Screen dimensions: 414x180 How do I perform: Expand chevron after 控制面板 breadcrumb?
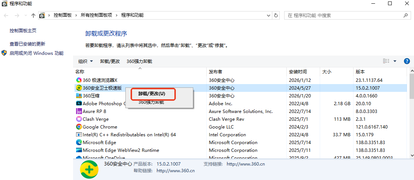pyautogui.click(x=76, y=15)
